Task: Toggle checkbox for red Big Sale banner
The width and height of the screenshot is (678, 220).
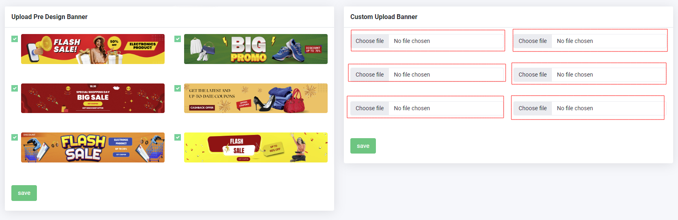Action: [x=15, y=88]
